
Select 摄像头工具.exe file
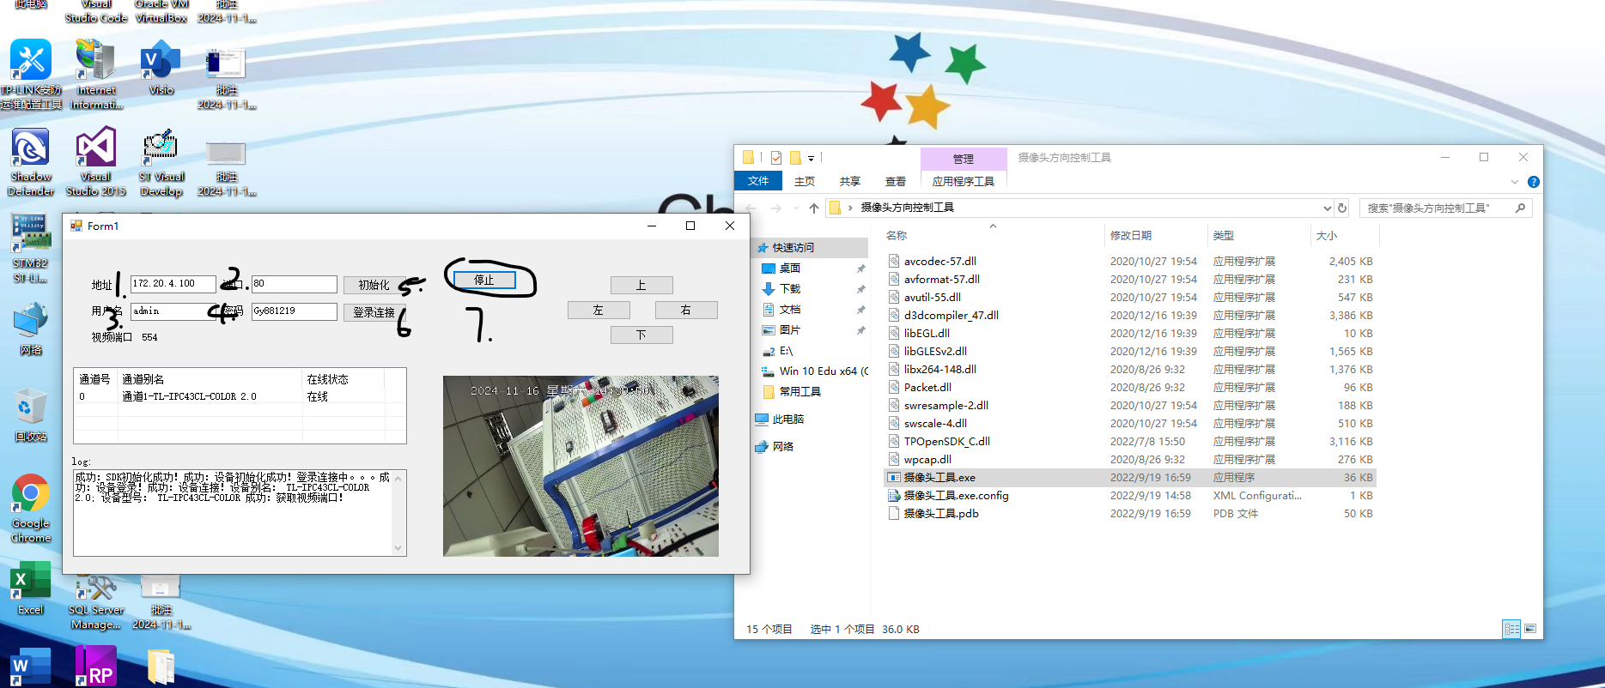click(1130, 477)
